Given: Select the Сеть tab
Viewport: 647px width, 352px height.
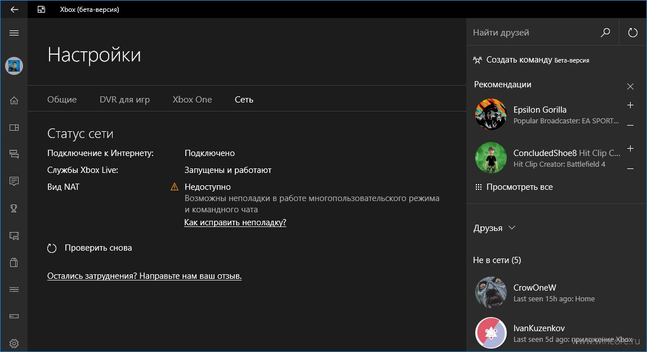Looking at the screenshot, I should 244,100.
